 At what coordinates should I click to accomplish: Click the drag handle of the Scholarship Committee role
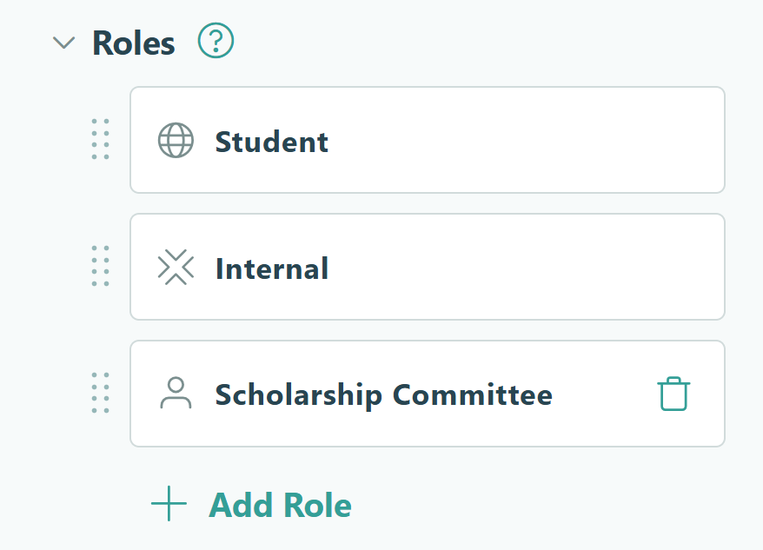(x=100, y=393)
